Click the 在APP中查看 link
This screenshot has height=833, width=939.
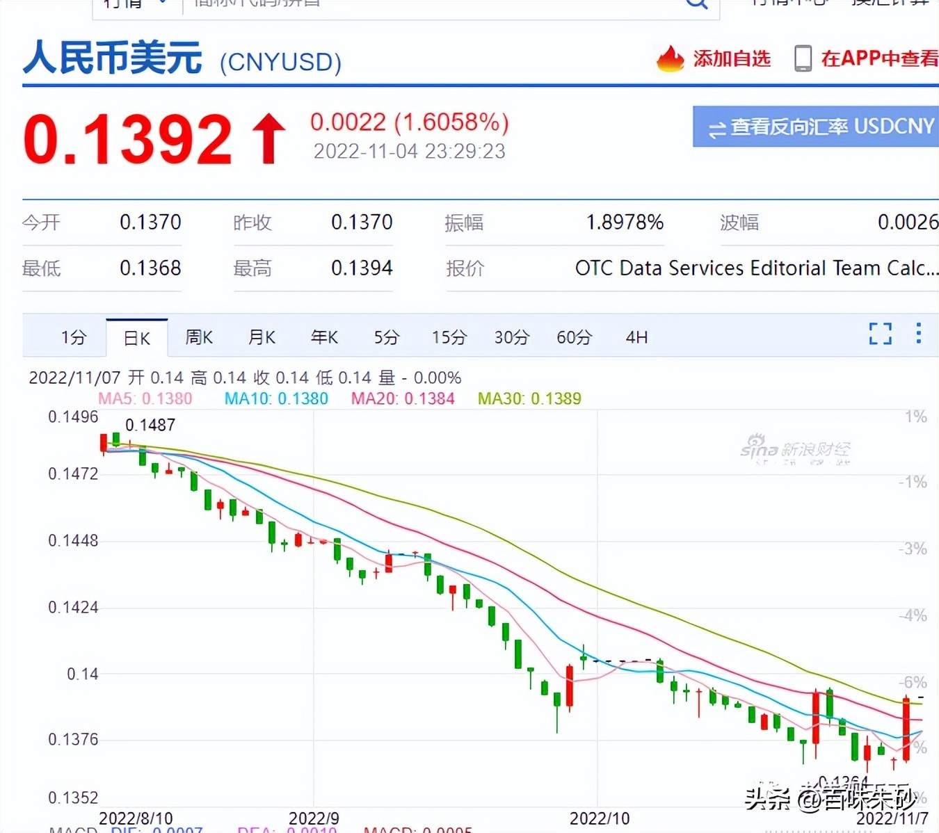(879, 58)
